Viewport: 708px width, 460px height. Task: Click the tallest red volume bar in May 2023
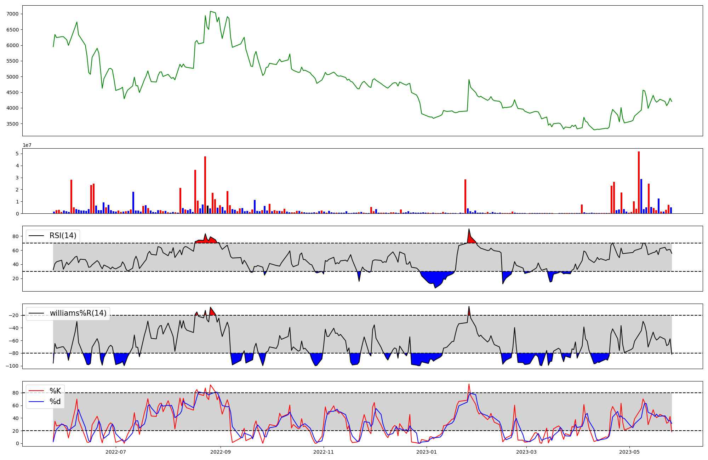pos(639,182)
